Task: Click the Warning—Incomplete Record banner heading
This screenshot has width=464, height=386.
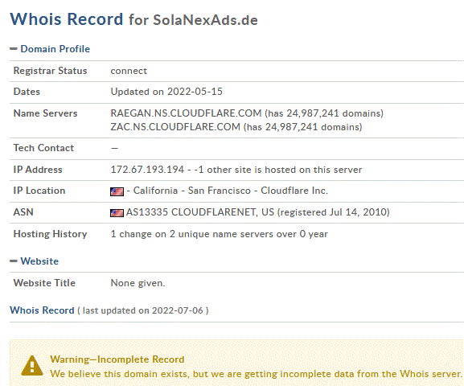Action: click(x=117, y=359)
